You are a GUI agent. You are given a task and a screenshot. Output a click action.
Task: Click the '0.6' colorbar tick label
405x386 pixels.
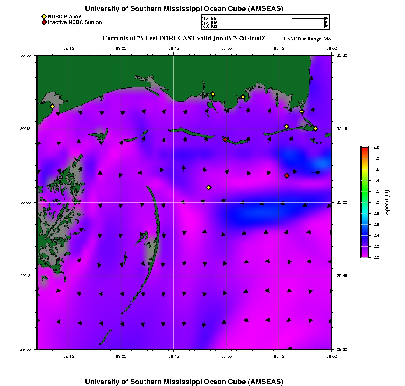point(376,224)
